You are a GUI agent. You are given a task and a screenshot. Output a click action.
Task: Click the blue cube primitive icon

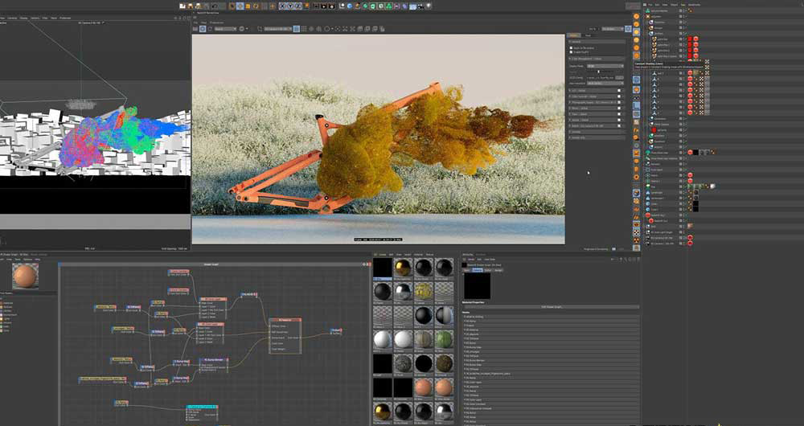[x=350, y=6]
